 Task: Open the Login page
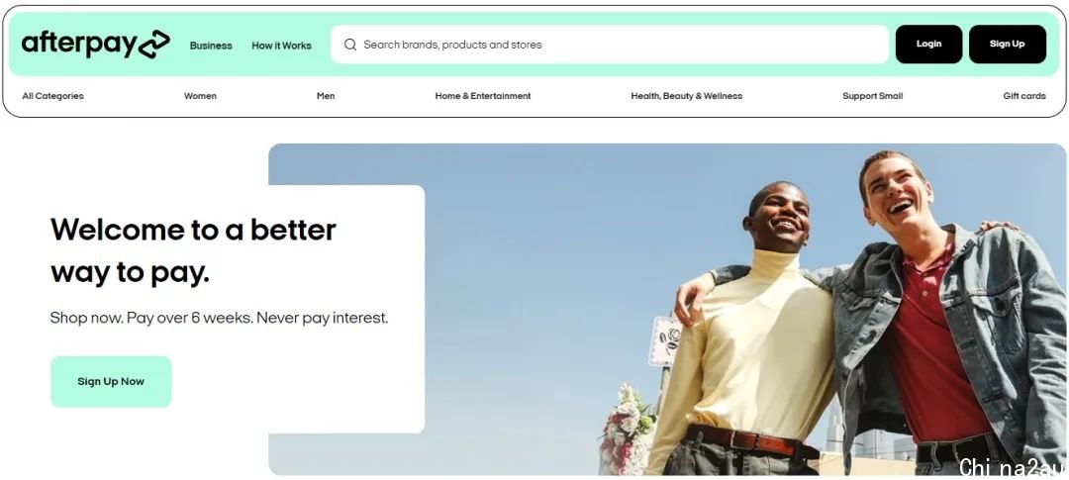[x=928, y=44]
